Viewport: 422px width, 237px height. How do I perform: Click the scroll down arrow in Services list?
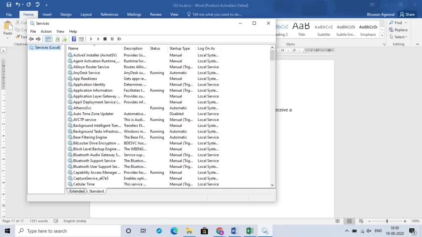click(272, 185)
